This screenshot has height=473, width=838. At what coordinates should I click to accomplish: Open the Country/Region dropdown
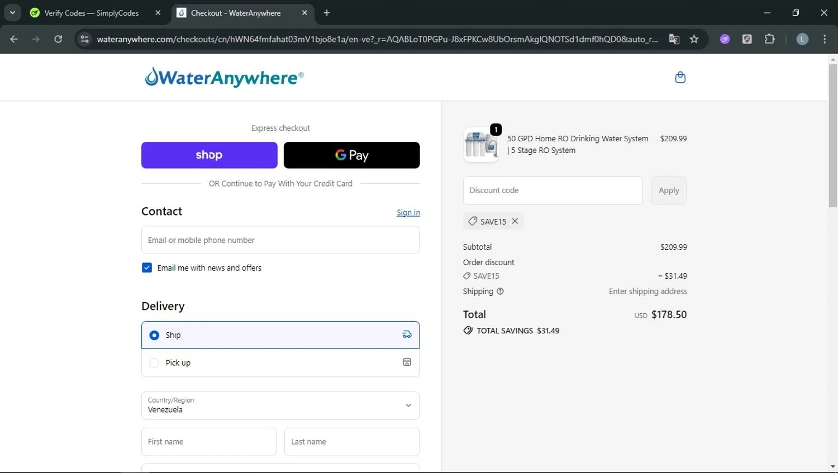(280, 405)
